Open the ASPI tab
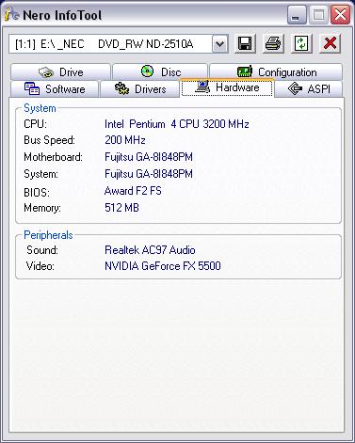The width and height of the screenshot is (355, 443). click(309, 89)
